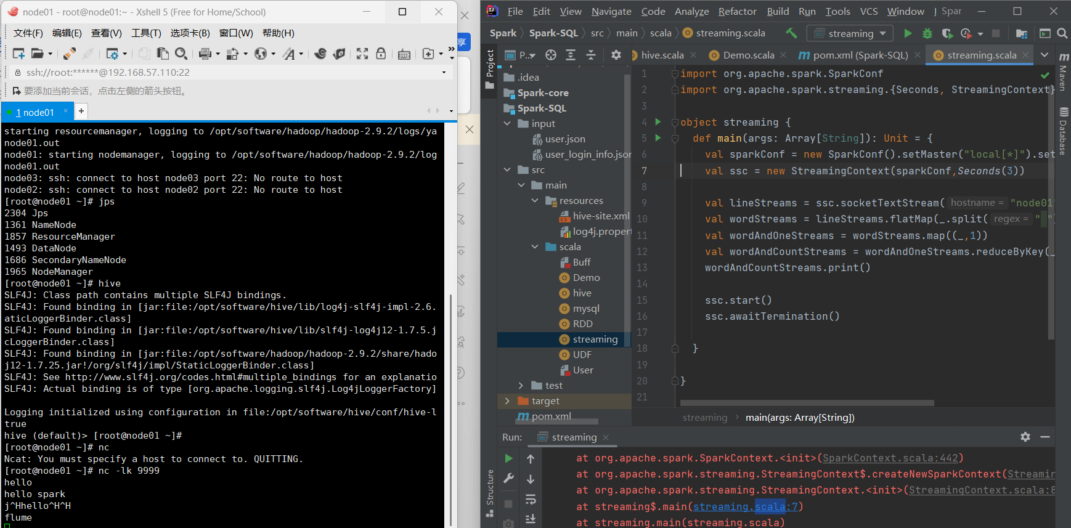Screen dimensions: 1071x528
Task: Click Run with Coverage icon in IntelliJ
Action: click(947, 33)
